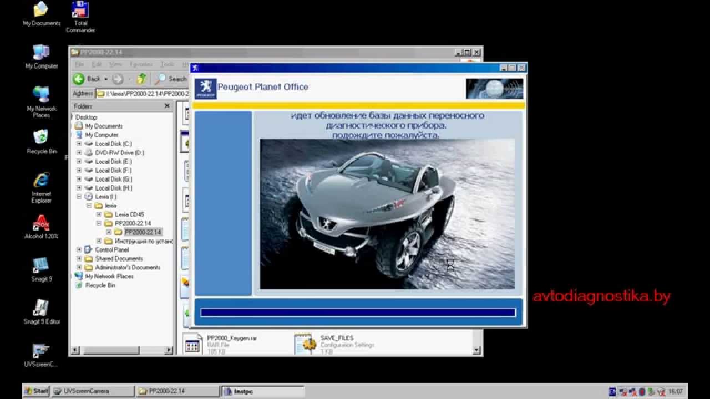
Task: Open Total Commander desktop icon
Action: pos(80,16)
